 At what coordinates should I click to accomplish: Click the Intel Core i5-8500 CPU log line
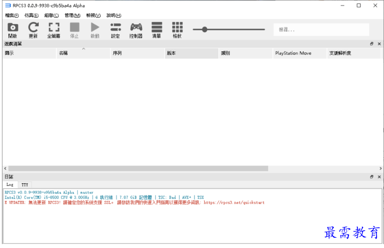coord(104,198)
